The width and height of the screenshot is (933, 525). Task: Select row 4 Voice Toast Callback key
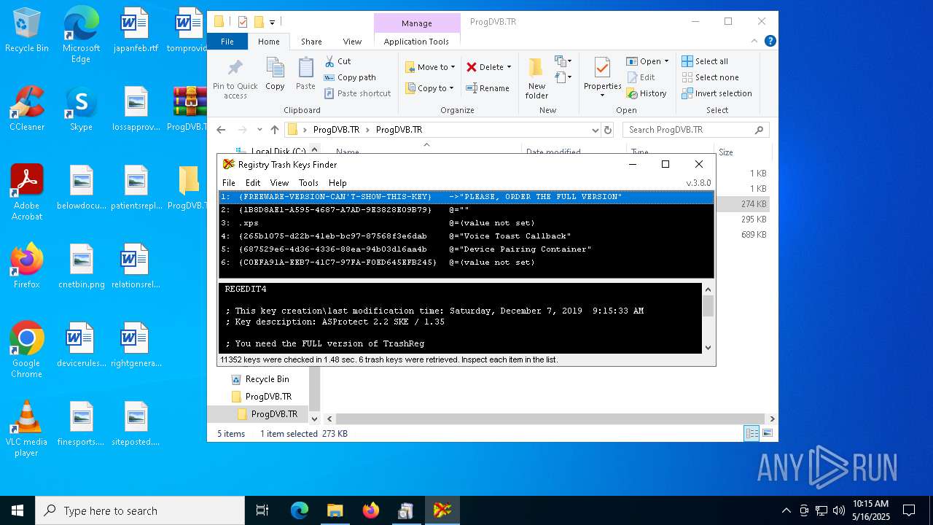[466, 236]
